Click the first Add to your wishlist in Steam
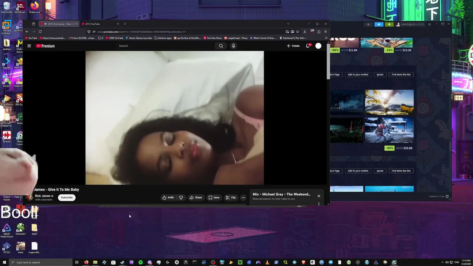Viewport: 473px width, 266px height. click(358, 75)
